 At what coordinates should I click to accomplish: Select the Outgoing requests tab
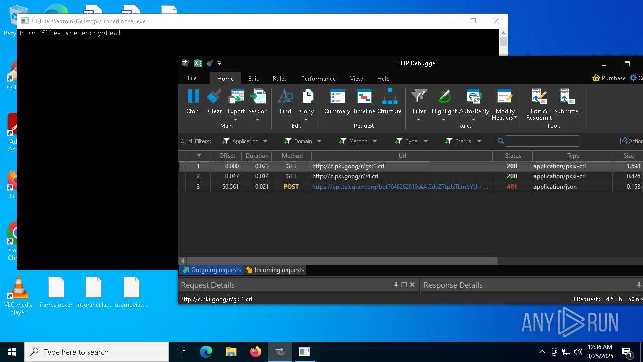(x=211, y=270)
